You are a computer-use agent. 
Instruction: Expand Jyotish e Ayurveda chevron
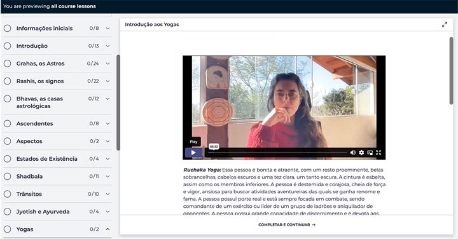coord(108,212)
